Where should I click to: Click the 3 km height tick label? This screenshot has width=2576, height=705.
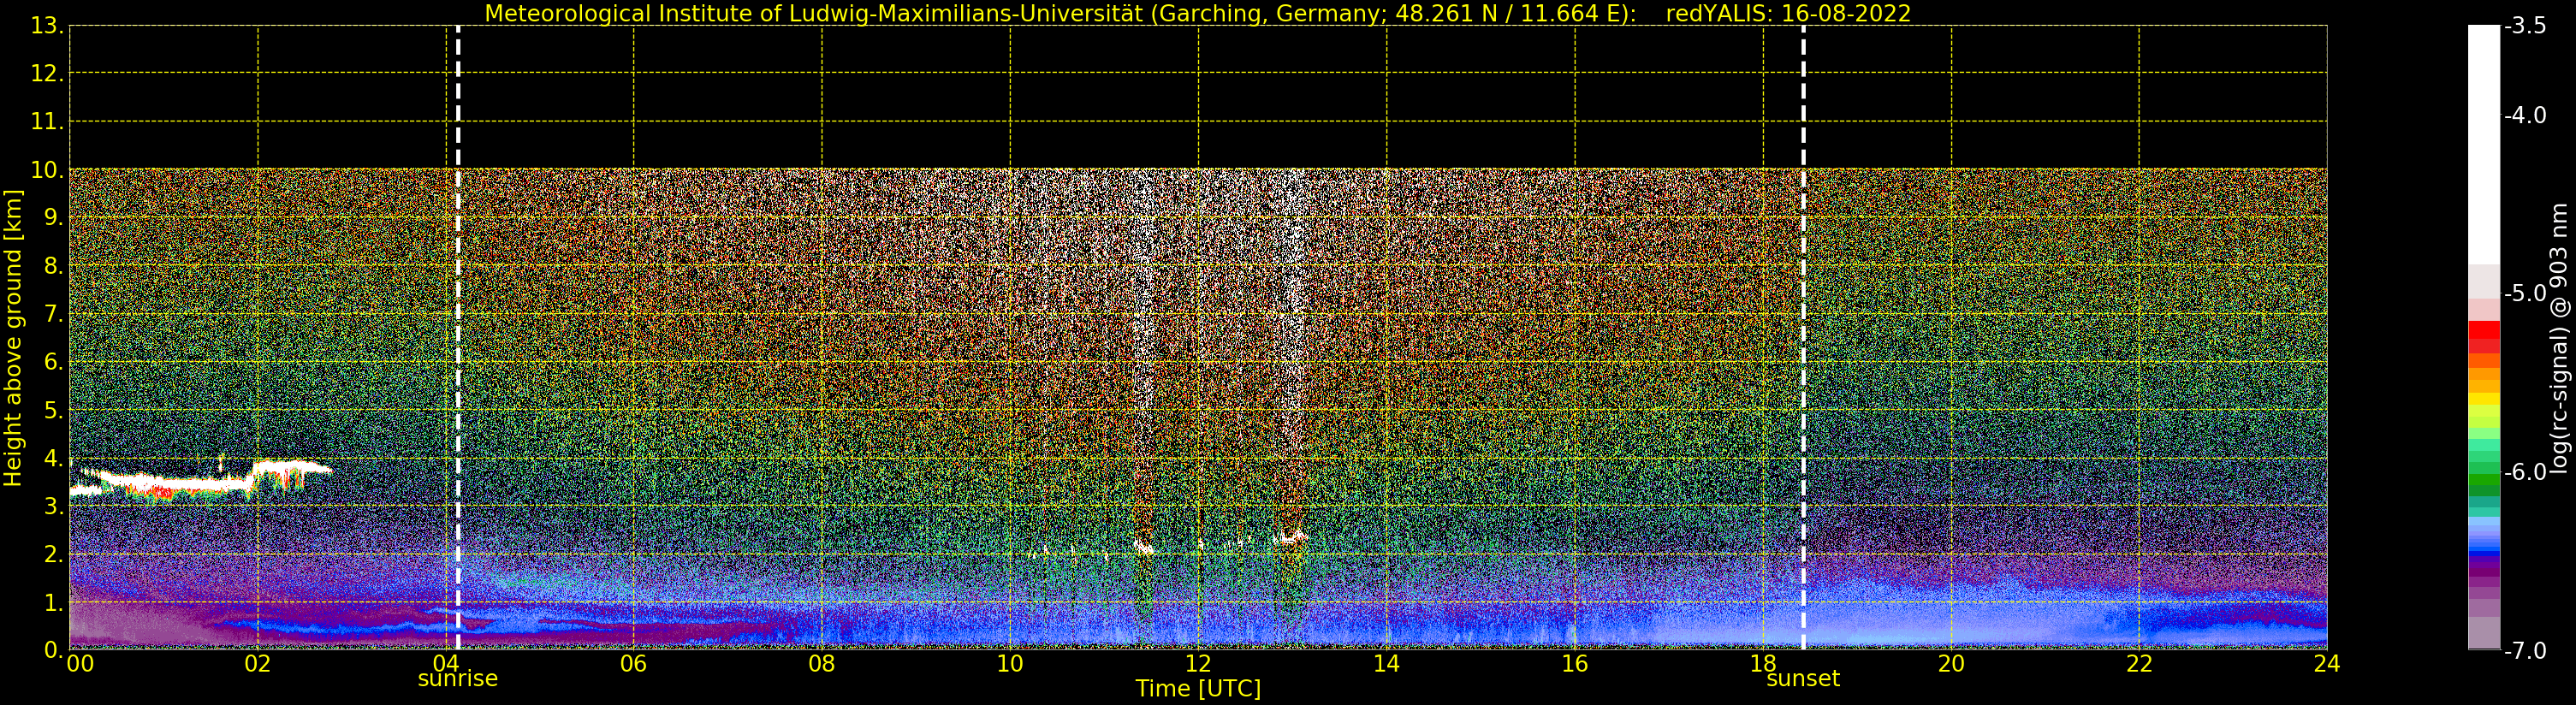[x=53, y=506]
